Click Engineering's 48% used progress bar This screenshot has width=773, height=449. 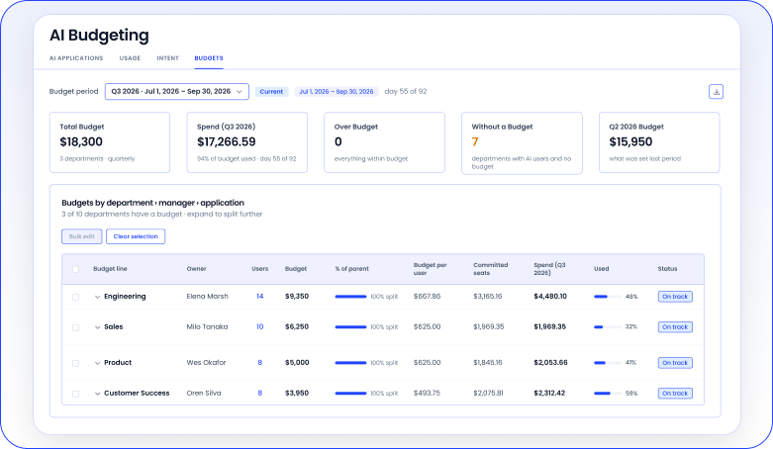click(x=608, y=297)
